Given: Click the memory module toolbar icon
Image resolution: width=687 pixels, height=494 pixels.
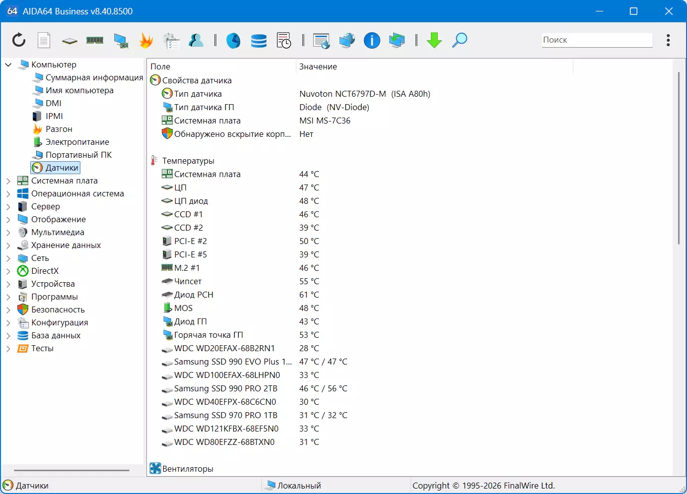Looking at the screenshot, I should (95, 40).
